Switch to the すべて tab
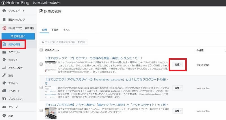The width and height of the screenshot is (226, 120). click(66, 30)
